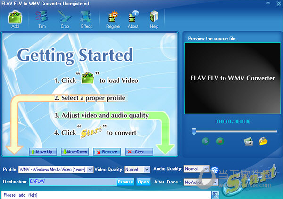Click the black preview video area
The height and width of the screenshot is (199, 283).
click(233, 79)
